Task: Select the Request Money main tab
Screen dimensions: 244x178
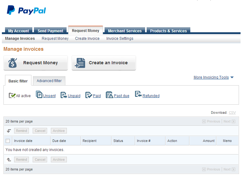Action: (86, 30)
